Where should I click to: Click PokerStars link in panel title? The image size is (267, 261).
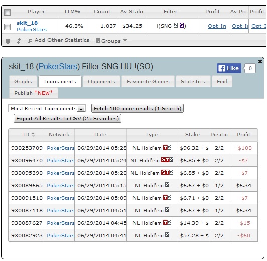coord(58,67)
